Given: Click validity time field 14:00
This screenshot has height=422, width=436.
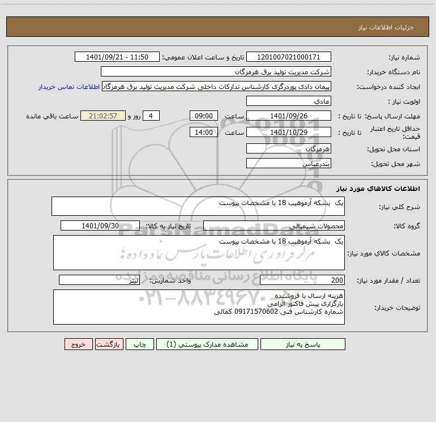Looking at the screenshot, I should (203, 132).
